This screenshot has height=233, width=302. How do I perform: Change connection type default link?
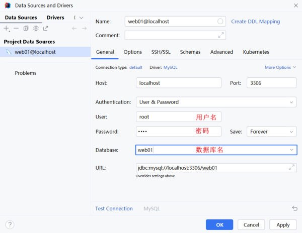pyautogui.click(x=136, y=67)
